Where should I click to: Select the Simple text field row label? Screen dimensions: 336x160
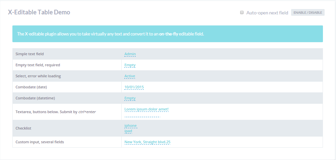(x=29, y=54)
